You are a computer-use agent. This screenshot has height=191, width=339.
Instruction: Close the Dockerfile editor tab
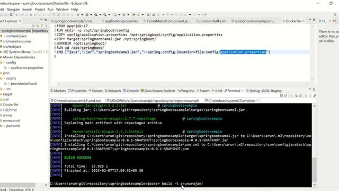click(x=304, y=21)
